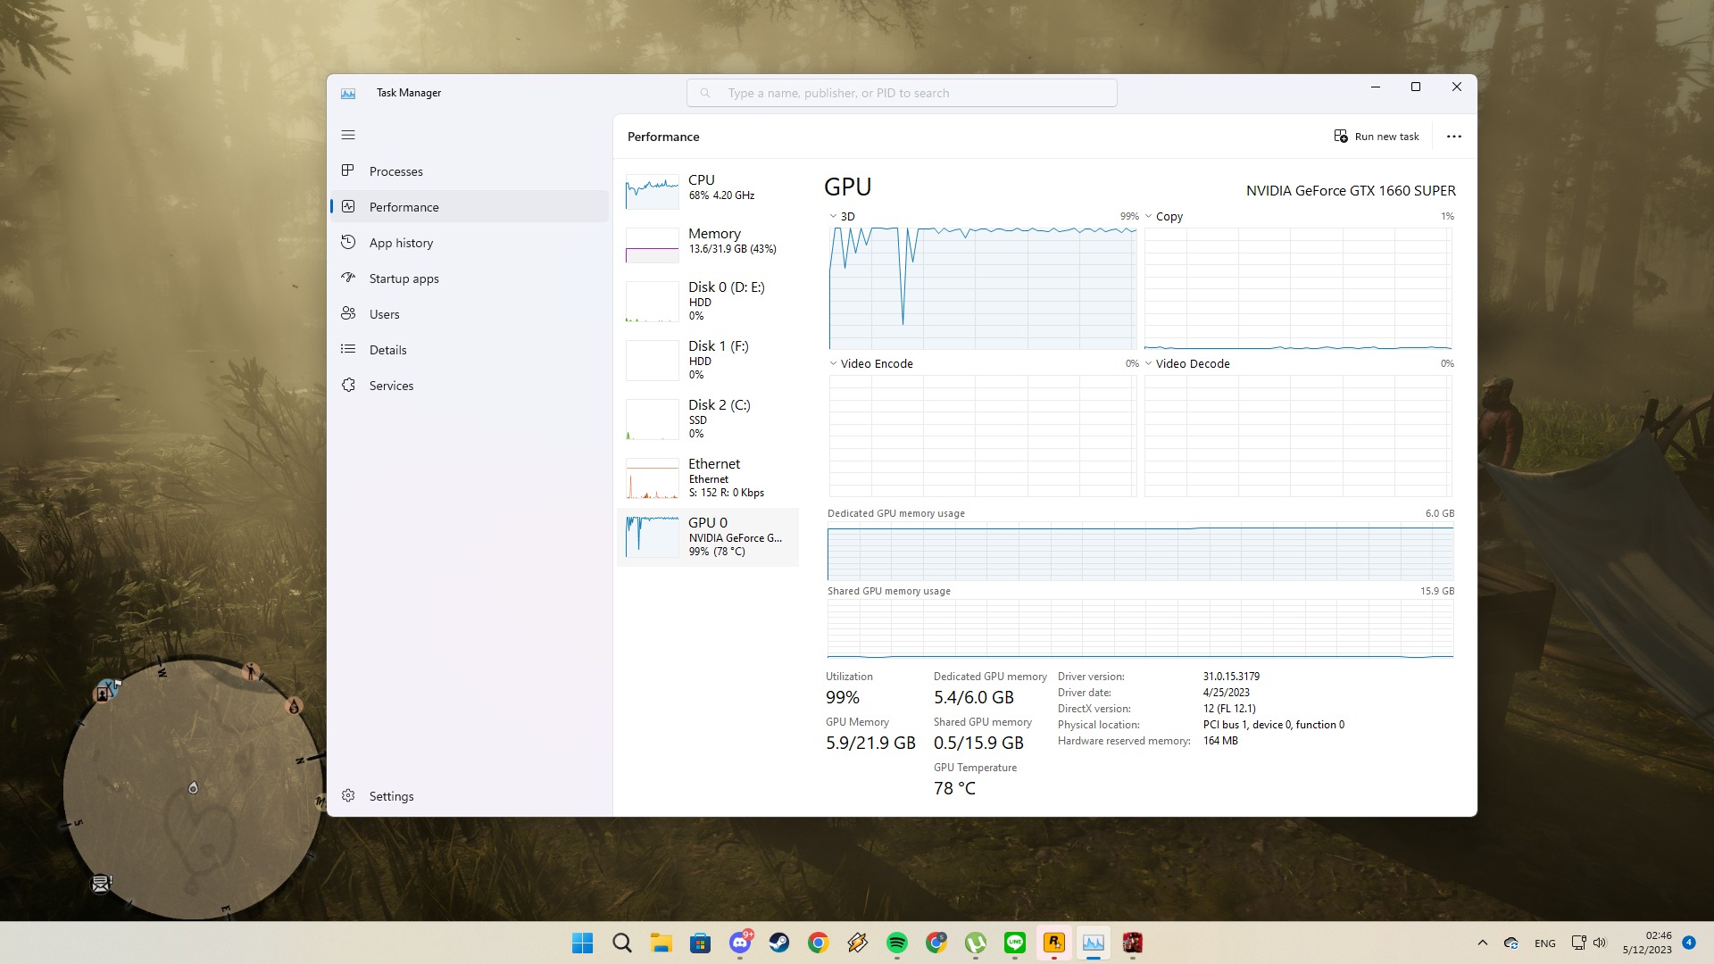Show hidden system tray icons

[x=1483, y=943]
